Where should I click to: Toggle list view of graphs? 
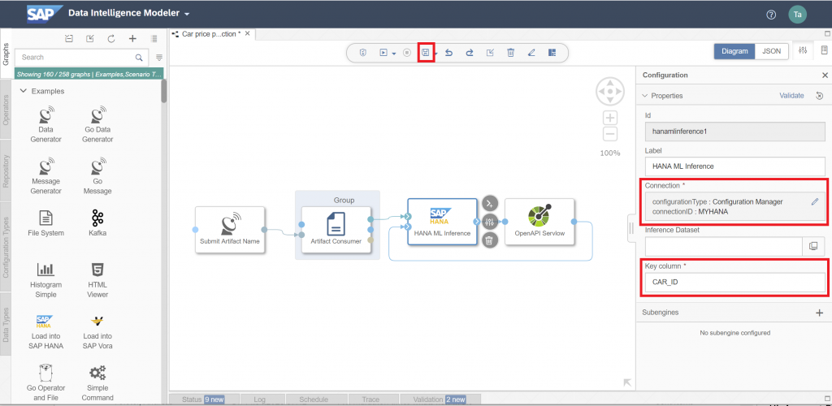tap(154, 39)
